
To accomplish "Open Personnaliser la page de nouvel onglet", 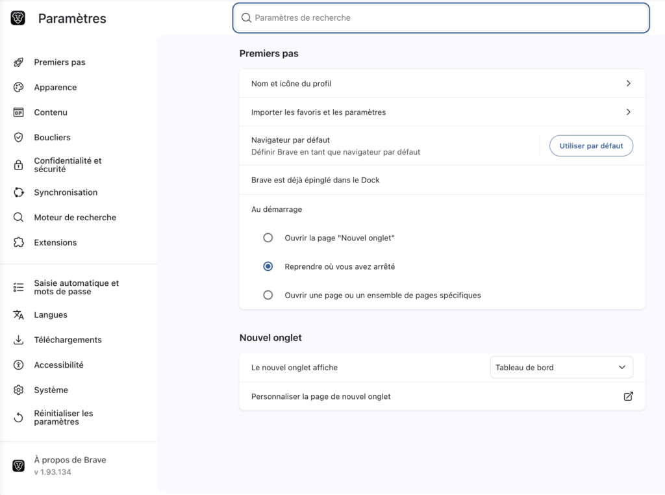I will pyautogui.click(x=442, y=396).
